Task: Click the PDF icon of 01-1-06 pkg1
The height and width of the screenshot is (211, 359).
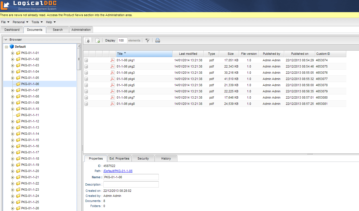Action: coord(112,60)
